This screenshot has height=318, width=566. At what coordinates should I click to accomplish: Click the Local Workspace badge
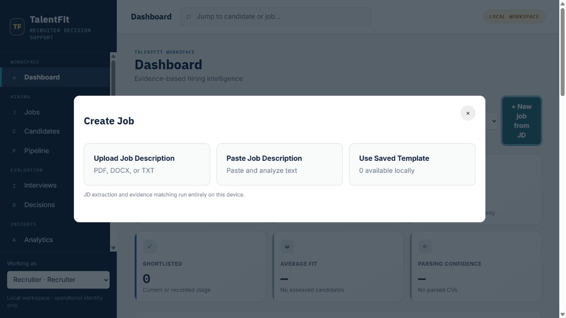coord(514,17)
